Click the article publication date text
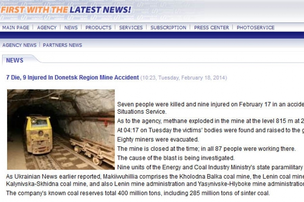This screenshot has width=304, height=202. 184,78
